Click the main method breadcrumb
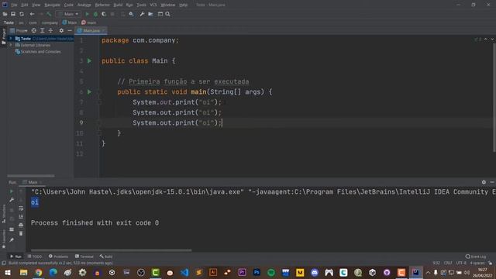The height and width of the screenshot is (279, 496). point(89,22)
